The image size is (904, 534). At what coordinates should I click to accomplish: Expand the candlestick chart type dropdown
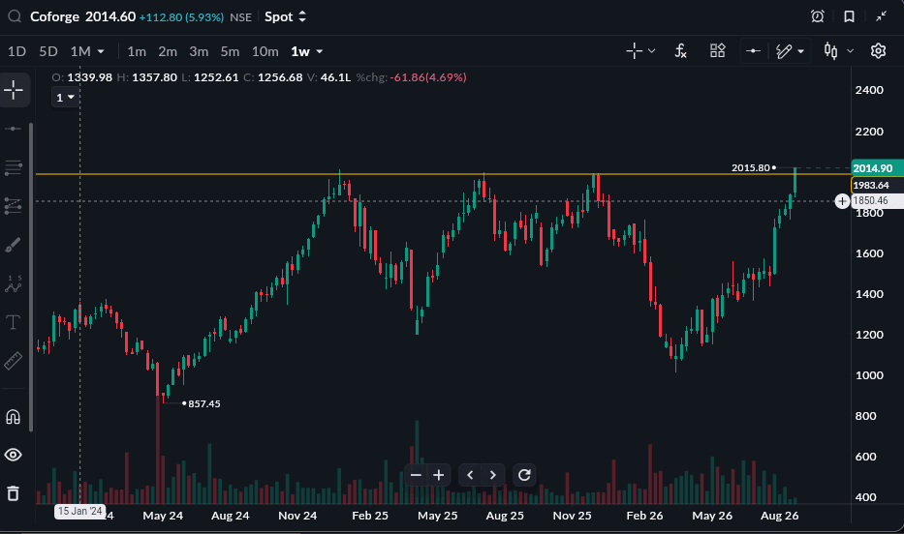pyautogui.click(x=838, y=51)
